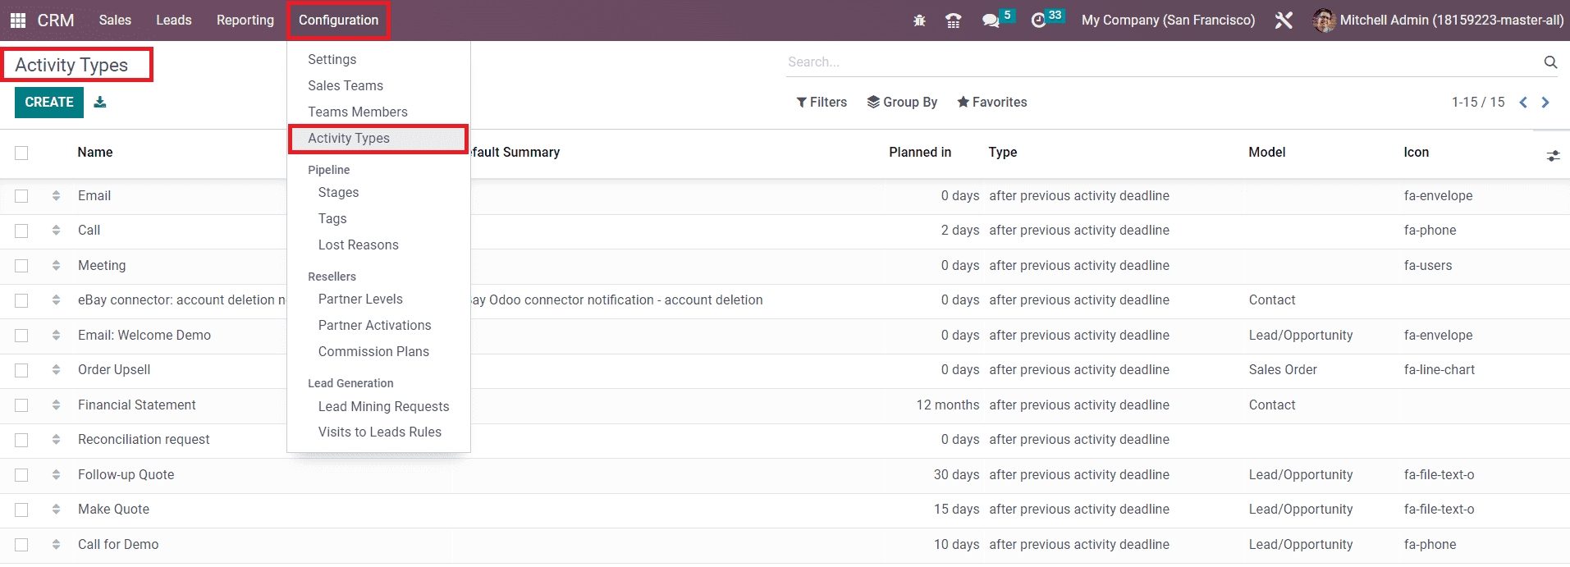The image size is (1570, 567).
Task: Click the download export icon
Action: 100,103
